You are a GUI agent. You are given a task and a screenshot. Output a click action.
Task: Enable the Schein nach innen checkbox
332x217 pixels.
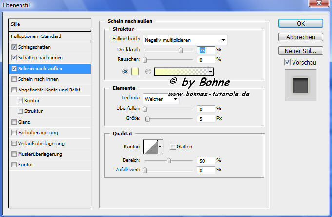point(14,79)
